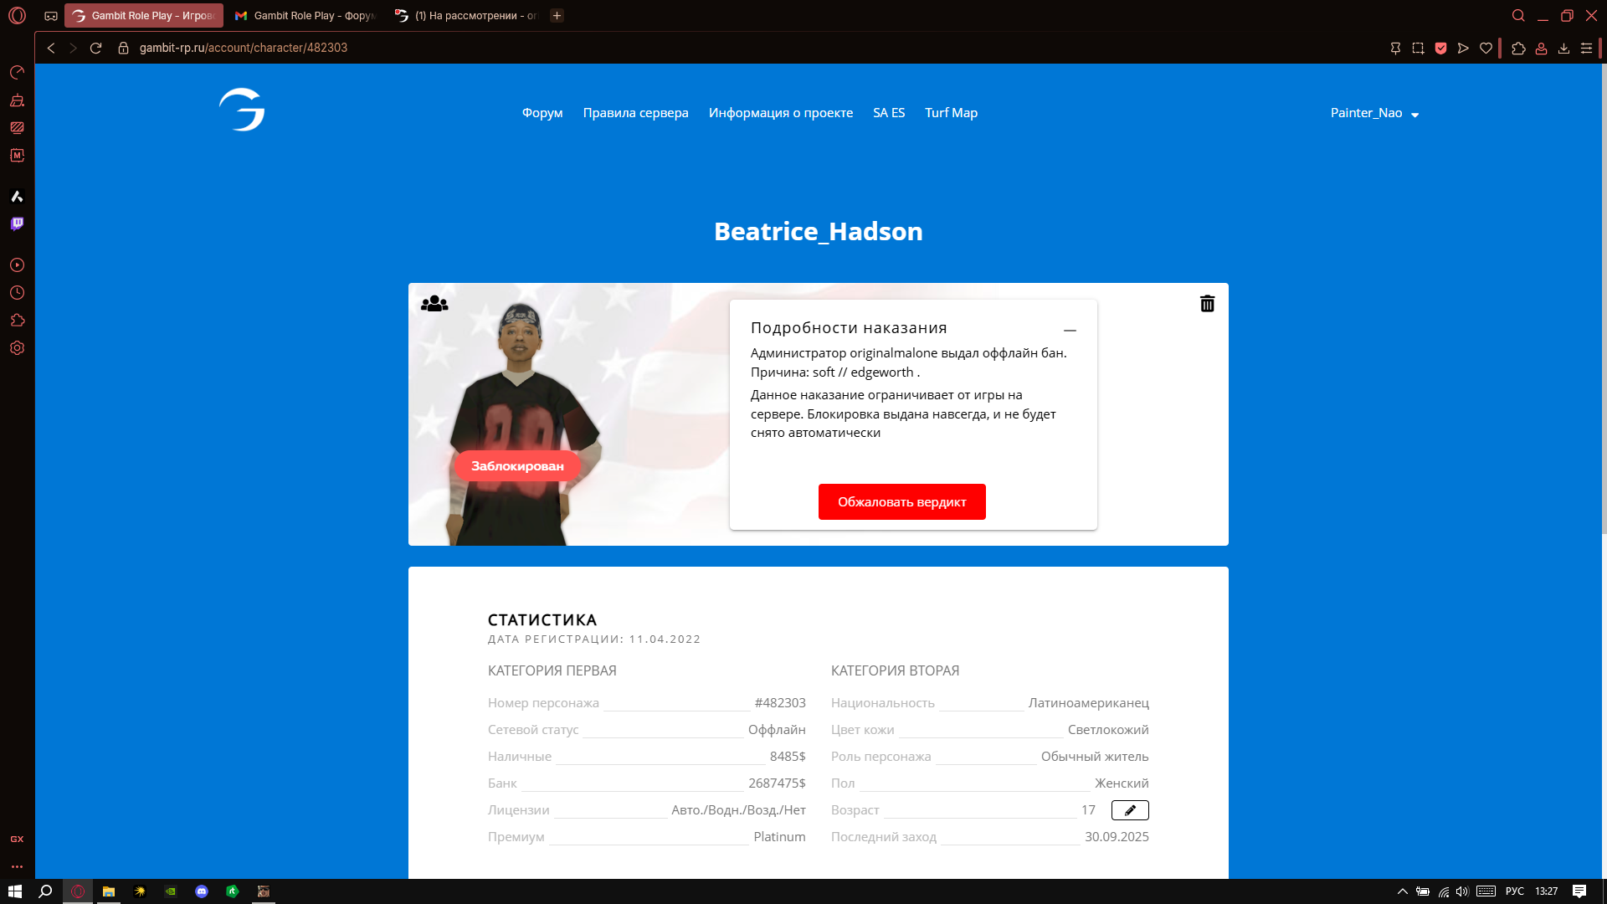This screenshot has height=904, width=1607.
Task: Click the group people icon on character card
Action: coord(434,304)
